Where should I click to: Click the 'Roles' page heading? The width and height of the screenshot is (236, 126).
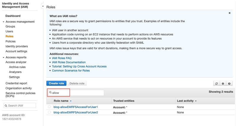pyautogui.click(x=51, y=7)
